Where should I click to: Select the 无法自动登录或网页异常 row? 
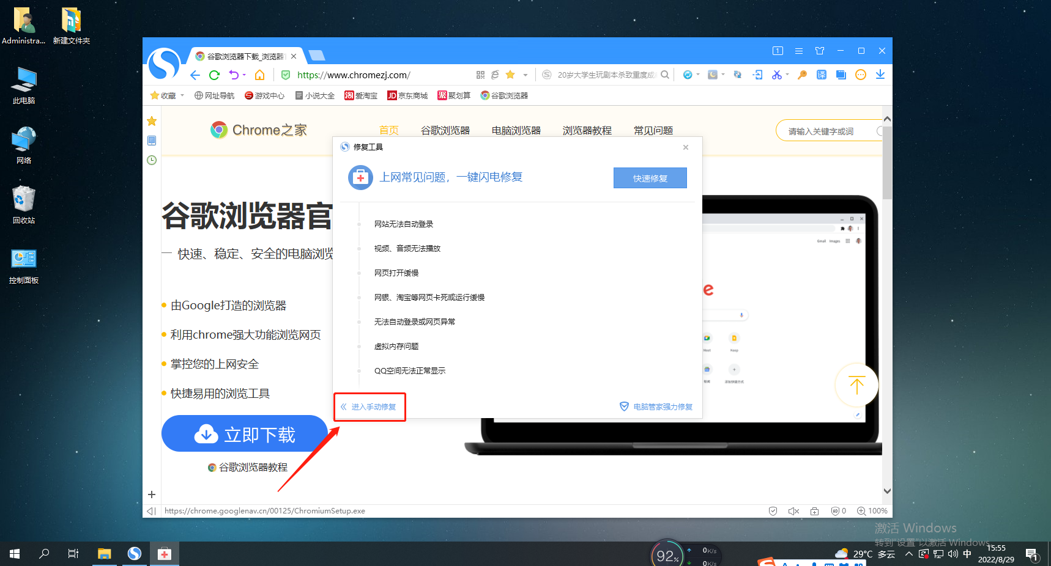(415, 322)
